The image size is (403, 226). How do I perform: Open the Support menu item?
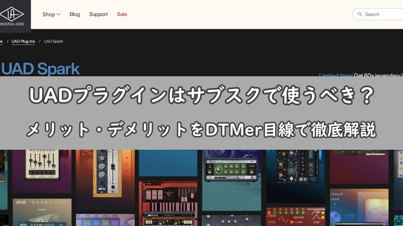pos(98,14)
